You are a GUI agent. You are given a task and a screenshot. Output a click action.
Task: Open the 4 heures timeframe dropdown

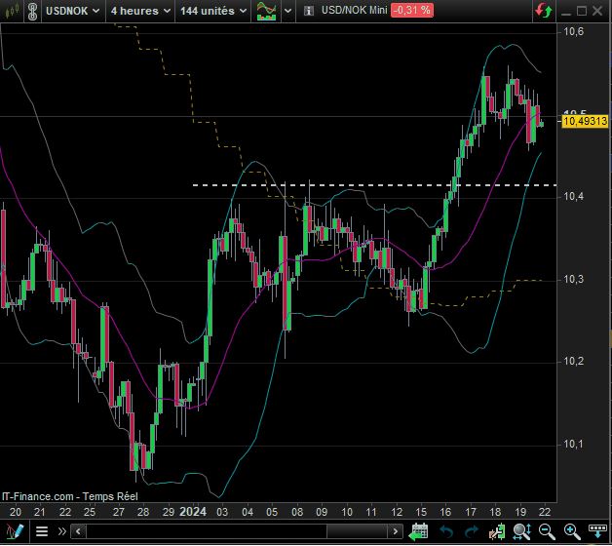(x=140, y=11)
